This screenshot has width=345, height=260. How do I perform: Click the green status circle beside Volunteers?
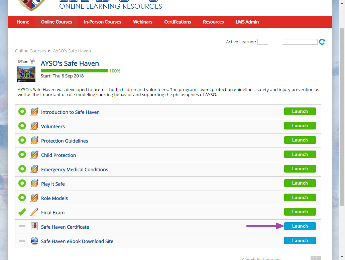coord(22,126)
